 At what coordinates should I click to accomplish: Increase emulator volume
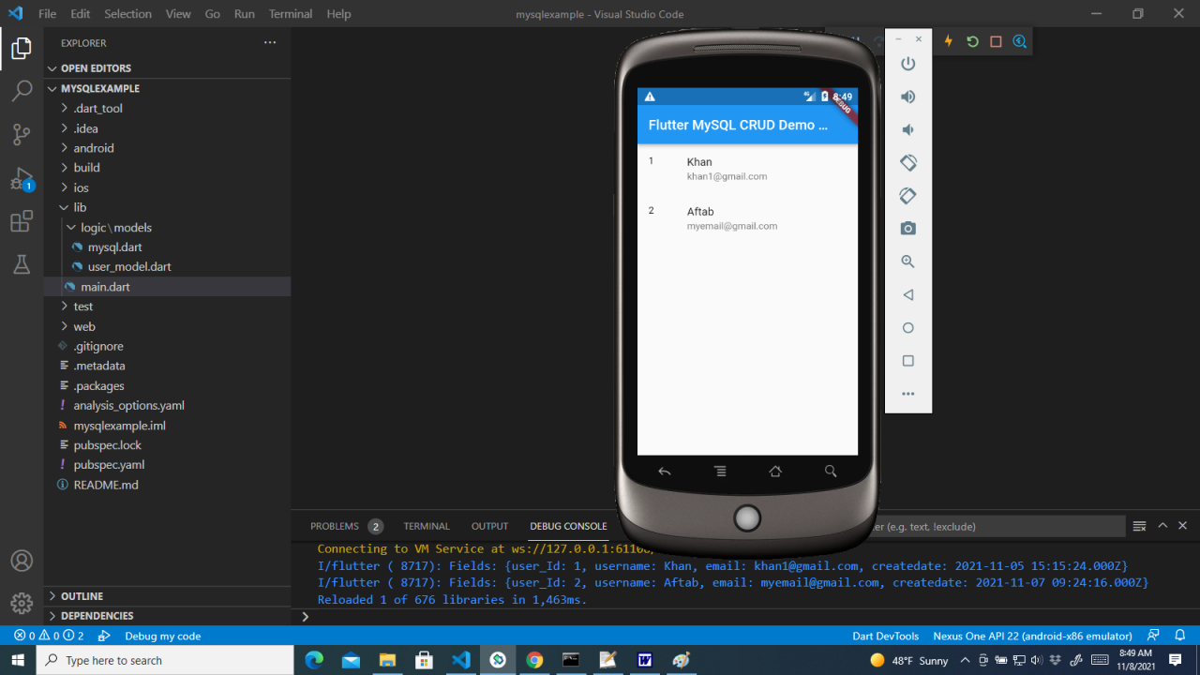(907, 96)
